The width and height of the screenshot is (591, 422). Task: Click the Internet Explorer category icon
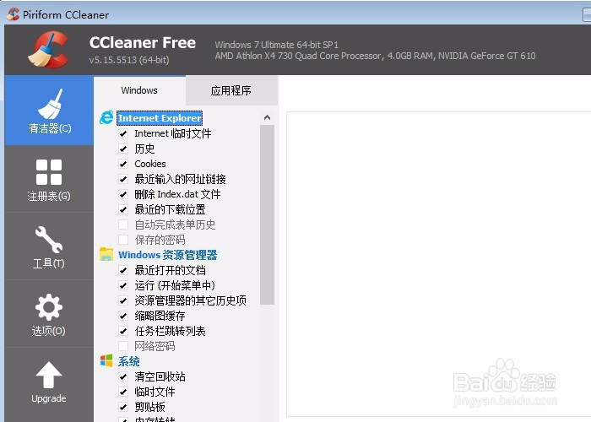pyautogui.click(x=106, y=117)
